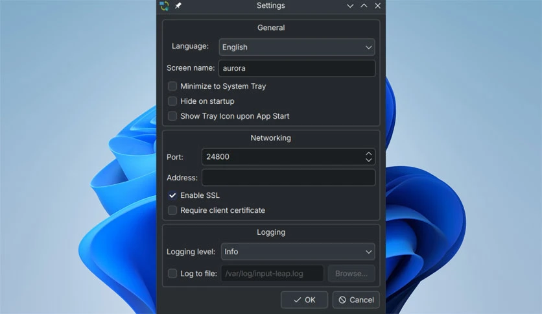Increase the port number with the up arrow
542x314 pixels.
pyautogui.click(x=369, y=153)
